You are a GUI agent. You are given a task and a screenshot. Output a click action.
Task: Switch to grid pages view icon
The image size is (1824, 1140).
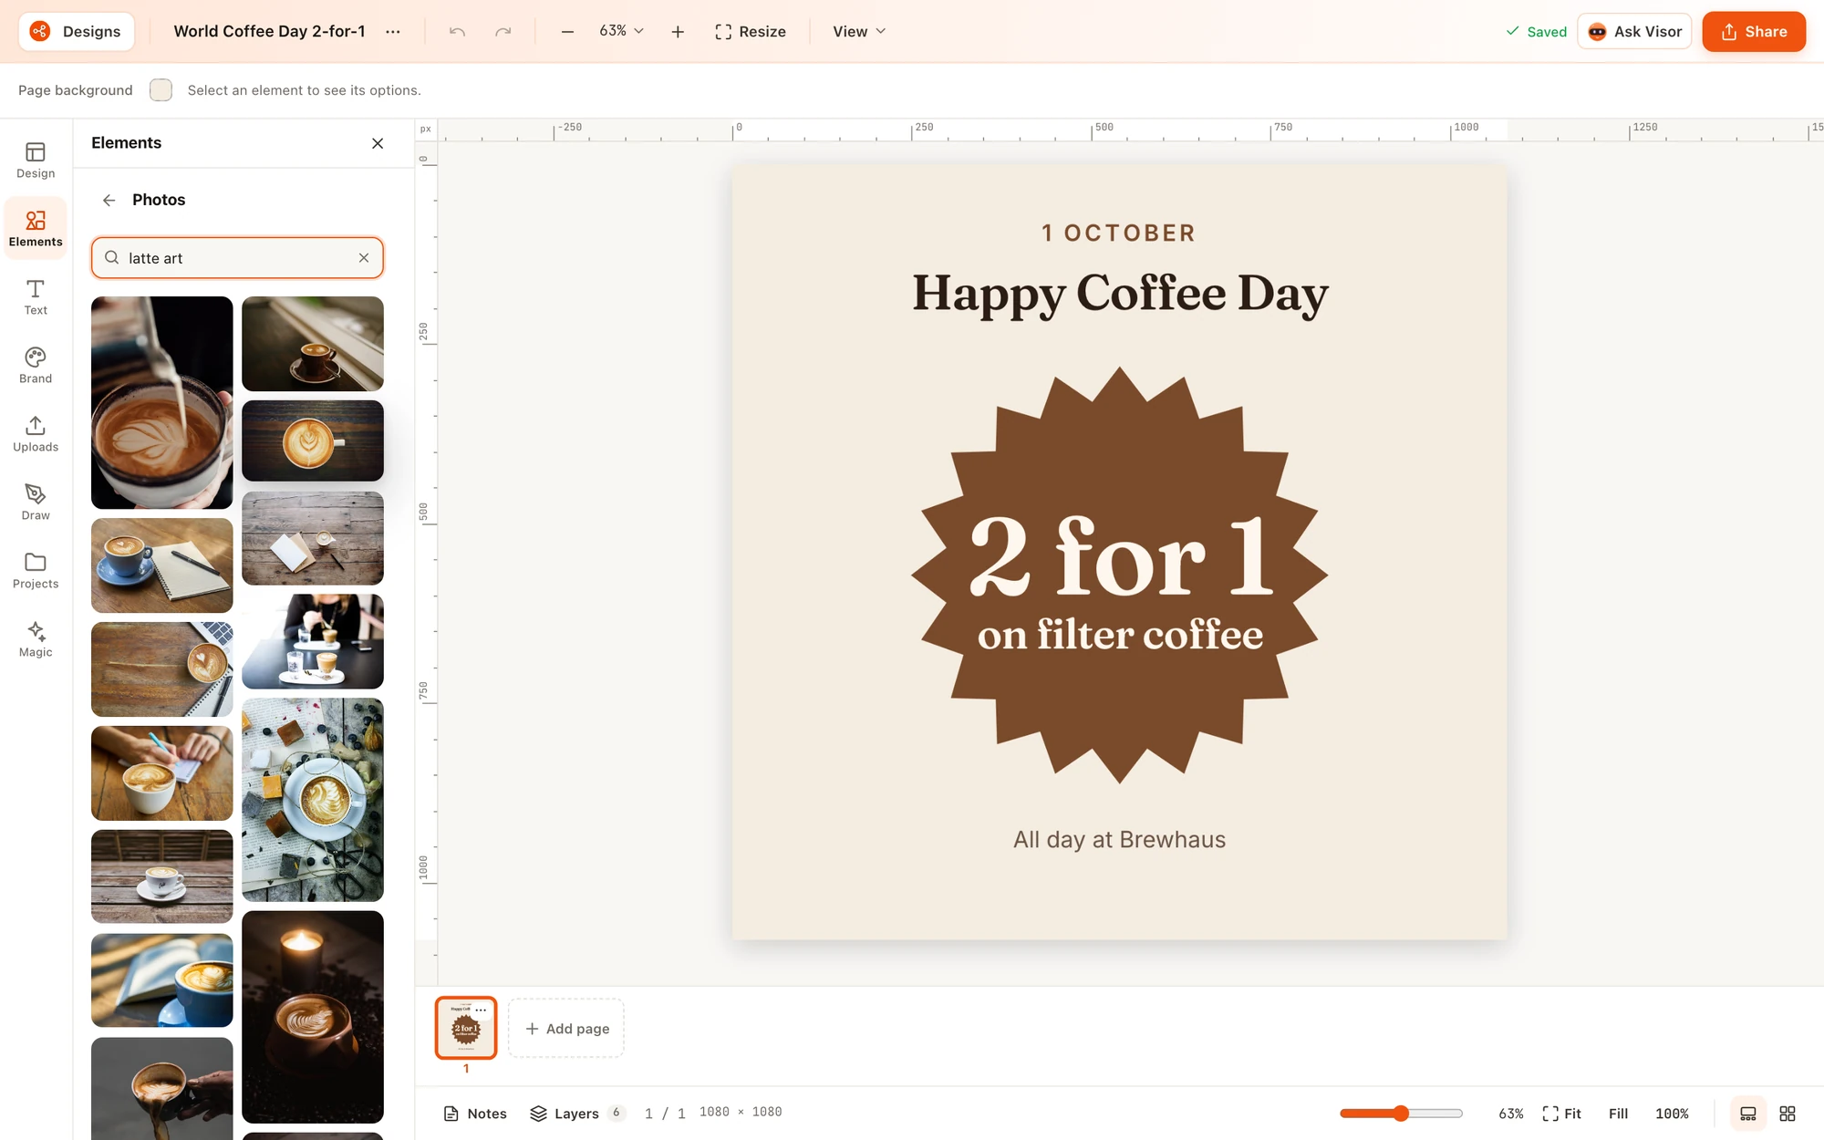tap(1788, 1114)
